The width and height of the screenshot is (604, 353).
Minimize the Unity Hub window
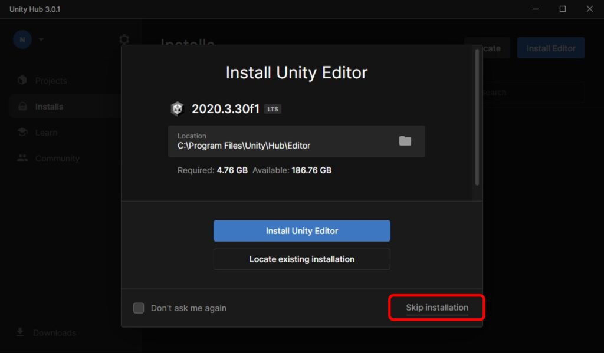(536, 9)
